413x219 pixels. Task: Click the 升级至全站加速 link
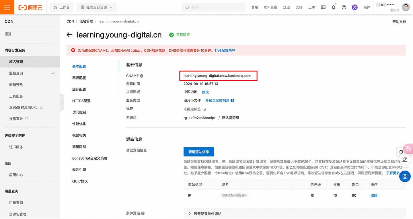pos(217,100)
